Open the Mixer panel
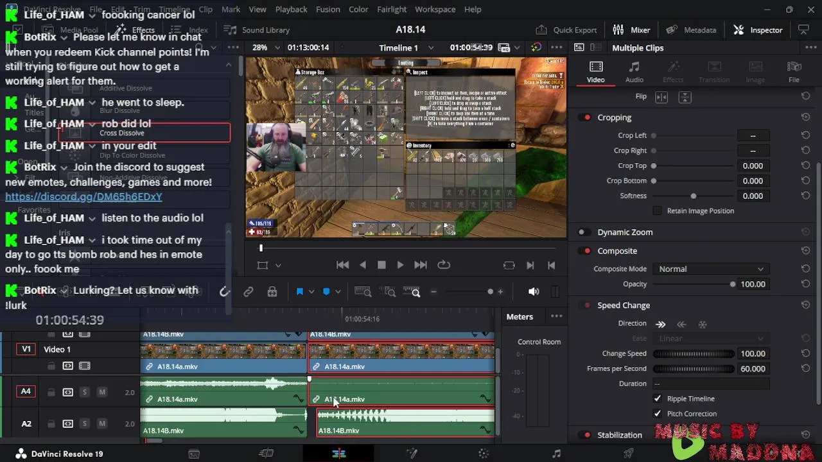Image resolution: width=822 pixels, height=462 pixels. (x=631, y=30)
